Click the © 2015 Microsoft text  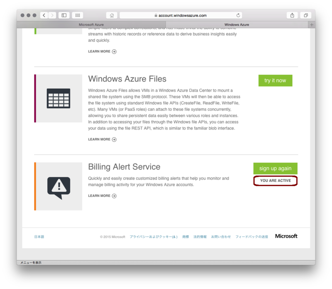(112, 237)
